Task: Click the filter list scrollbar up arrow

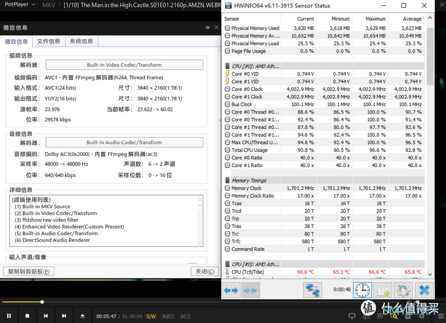Action: click(199, 199)
